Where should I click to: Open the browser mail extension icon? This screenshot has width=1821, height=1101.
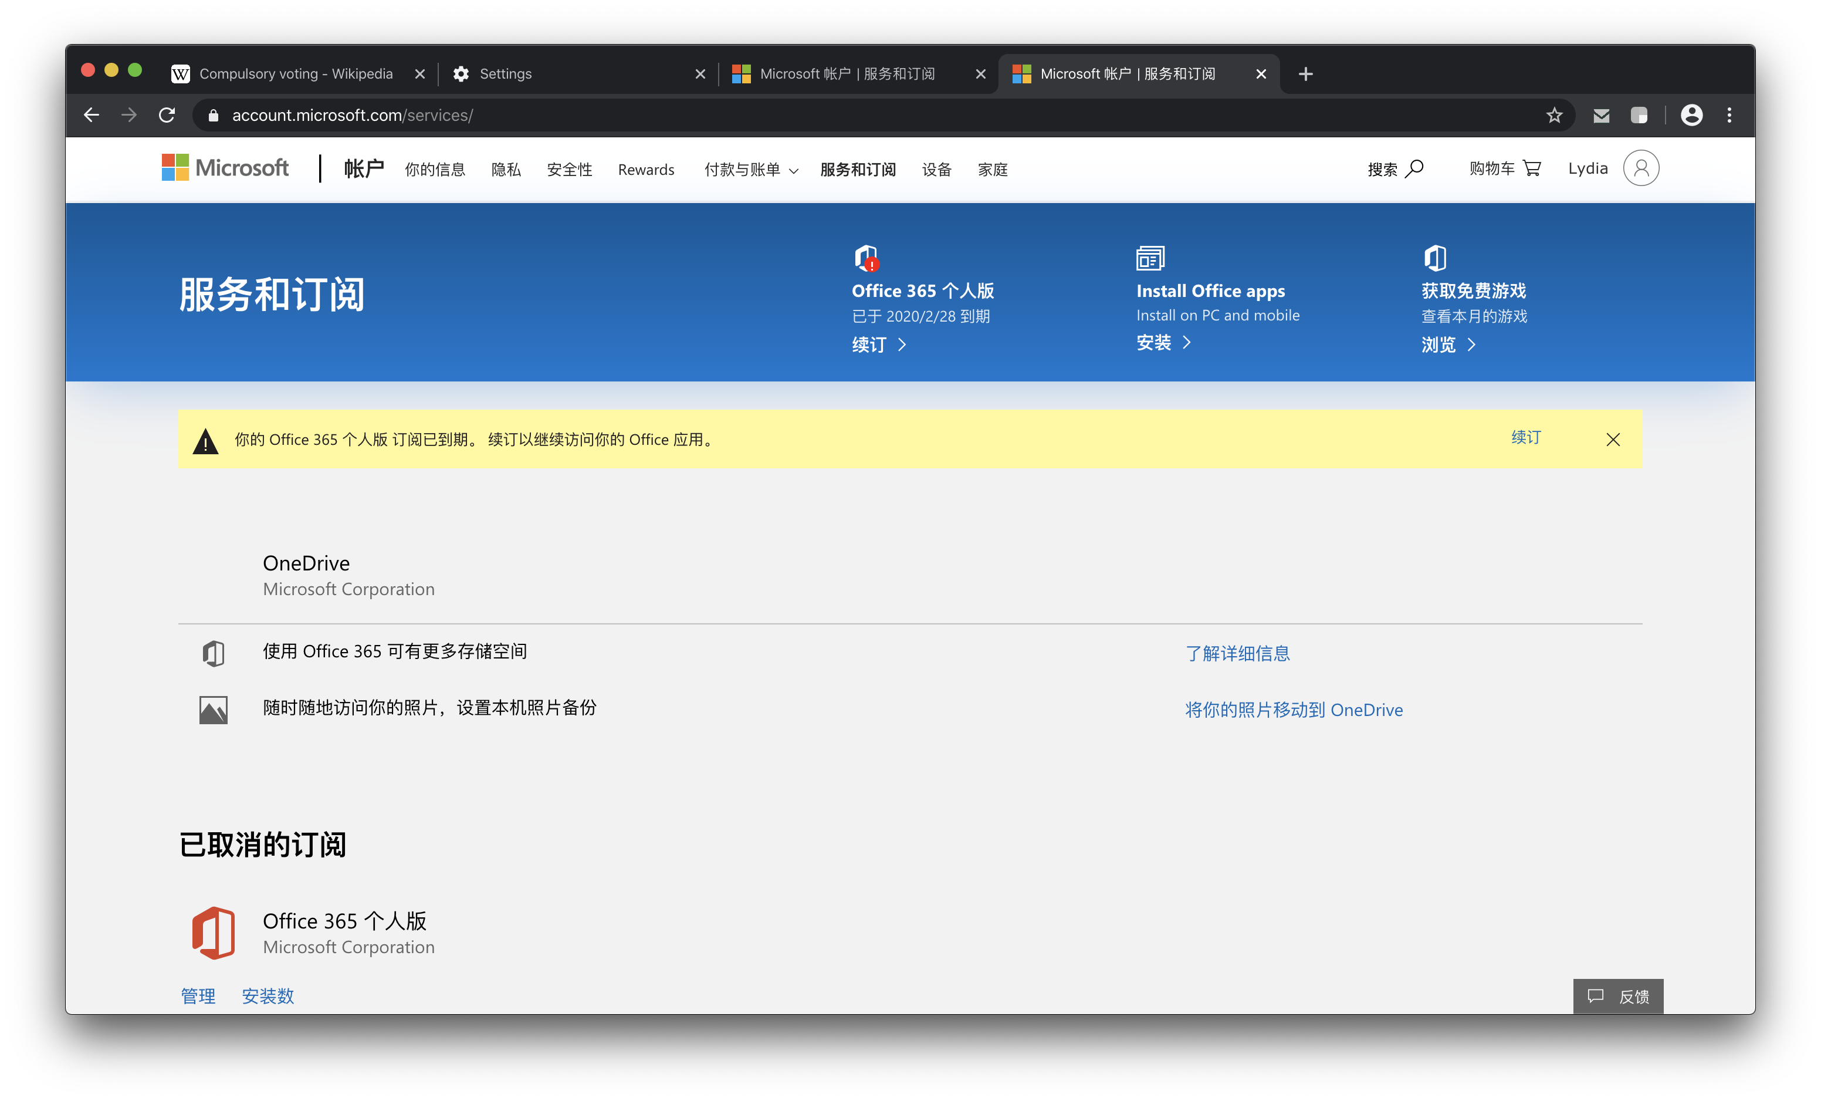coord(1601,116)
